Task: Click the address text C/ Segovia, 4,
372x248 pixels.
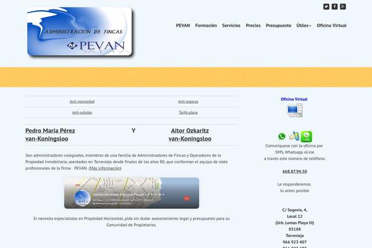Action: (x=294, y=210)
